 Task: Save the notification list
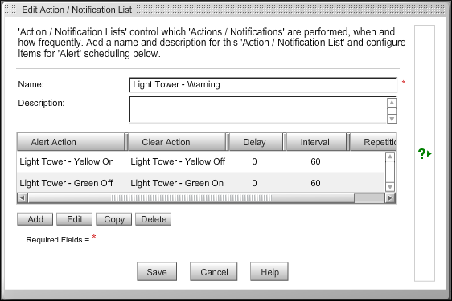point(157,271)
